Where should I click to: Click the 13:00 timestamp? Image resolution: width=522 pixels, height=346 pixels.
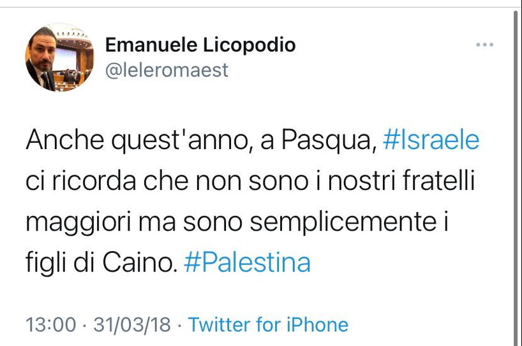pos(50,325)
